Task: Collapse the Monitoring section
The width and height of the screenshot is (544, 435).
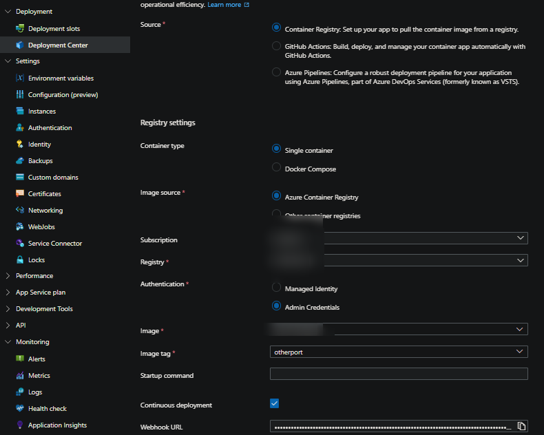Action: point(8,342)
